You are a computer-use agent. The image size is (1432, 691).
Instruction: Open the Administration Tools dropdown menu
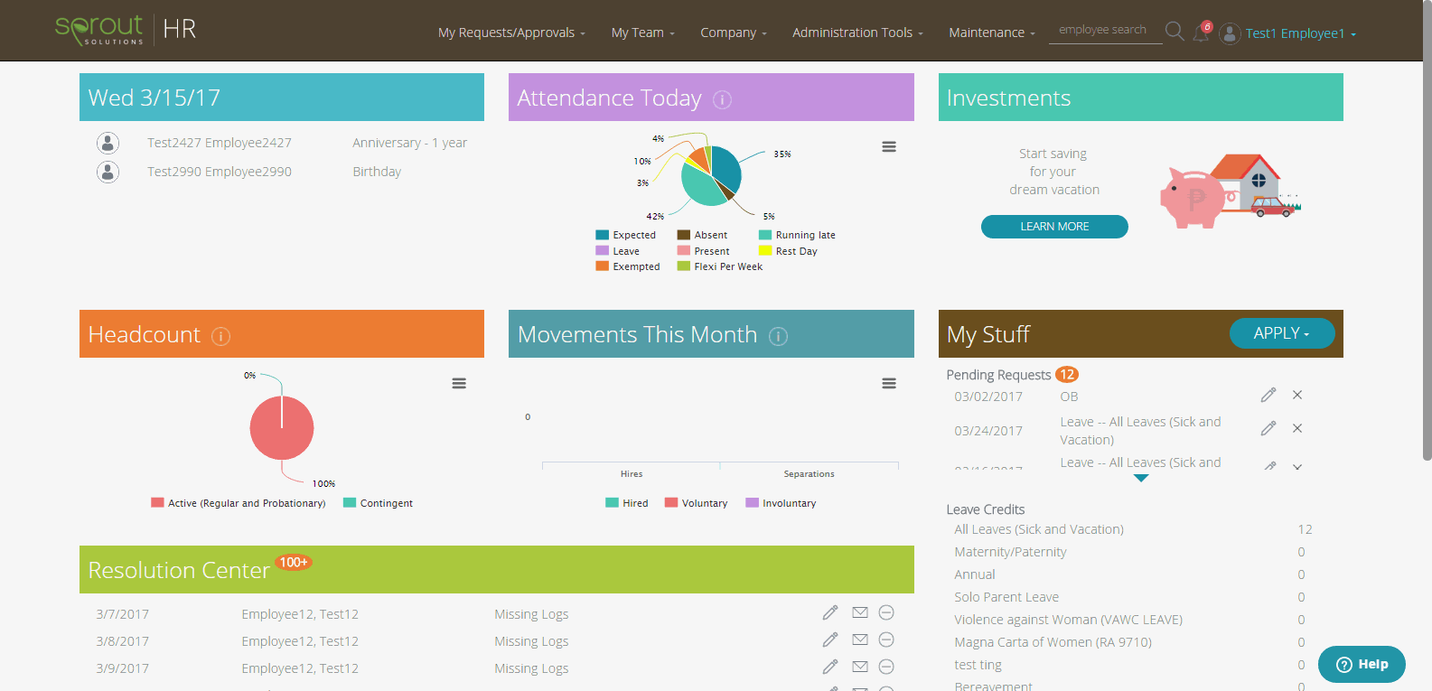coord(857,33)
